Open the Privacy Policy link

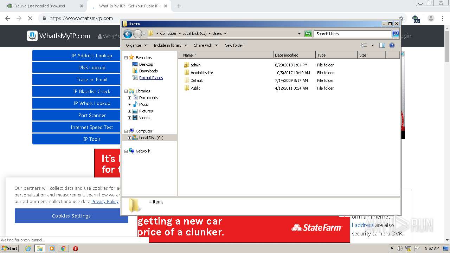(x=105, y=202)
